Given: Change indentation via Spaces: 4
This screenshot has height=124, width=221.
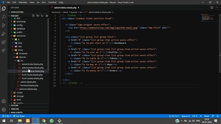Looking at the screenshot, I should click(x=185, y=116).
